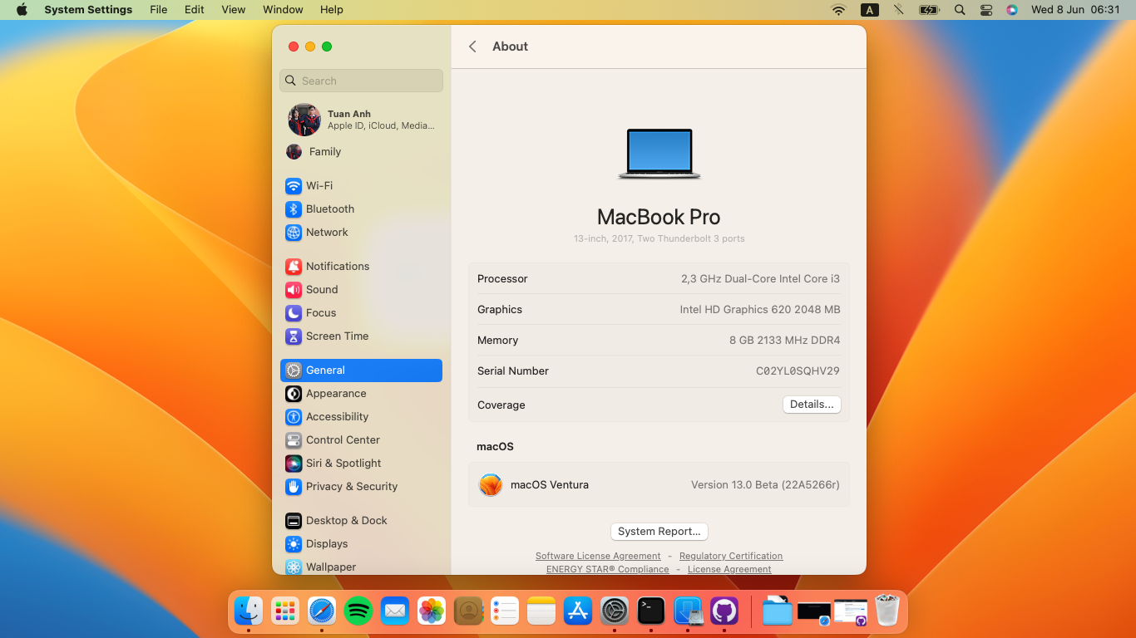Open the Trash in the Dock

887,611
